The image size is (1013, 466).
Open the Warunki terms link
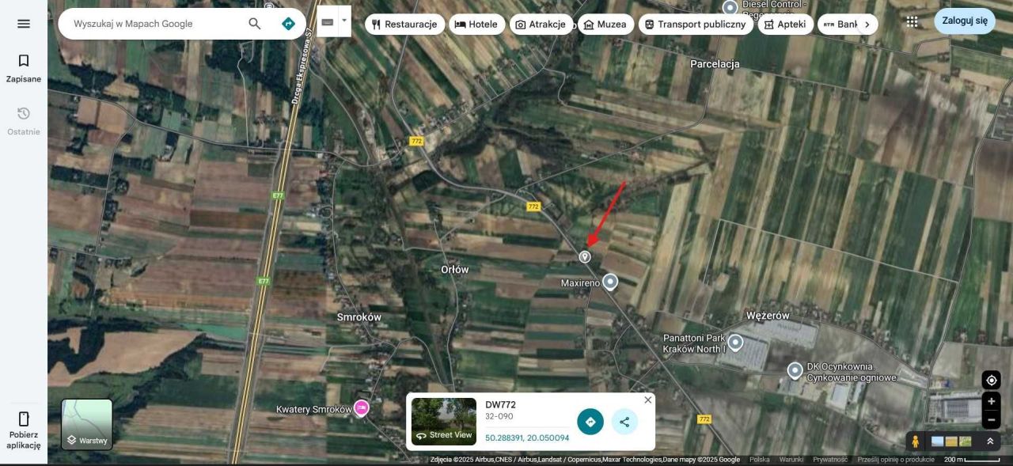(x=791, y=460)
